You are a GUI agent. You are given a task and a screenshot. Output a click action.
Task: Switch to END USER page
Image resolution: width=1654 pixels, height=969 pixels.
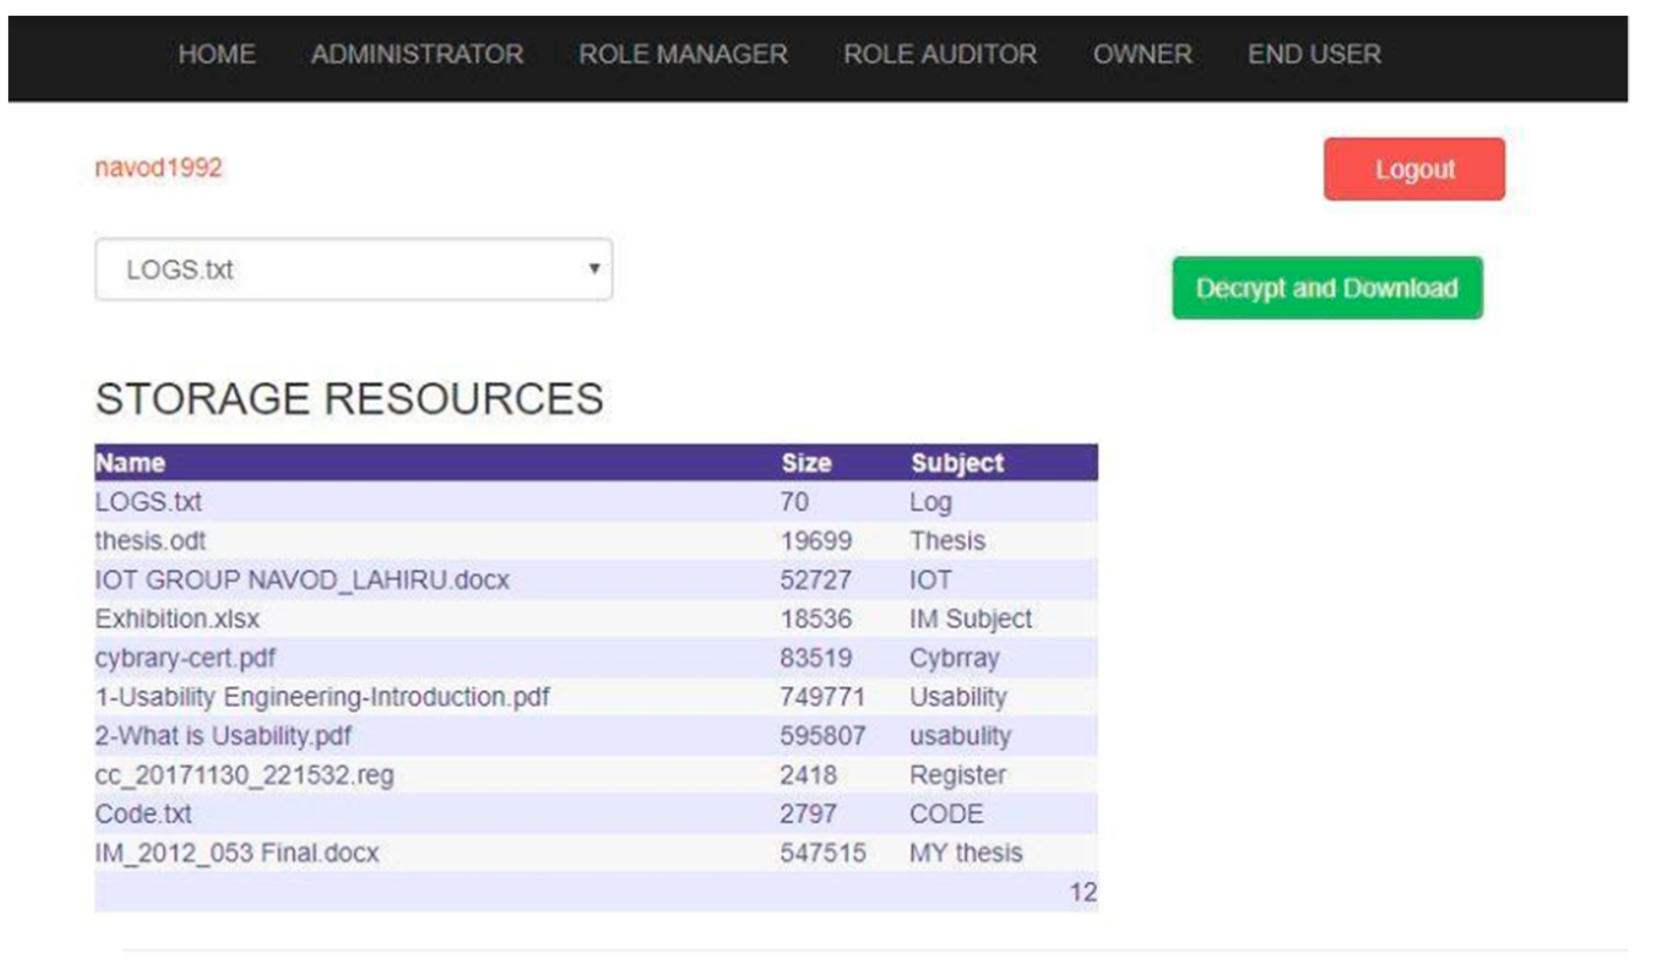(1314, 54)
